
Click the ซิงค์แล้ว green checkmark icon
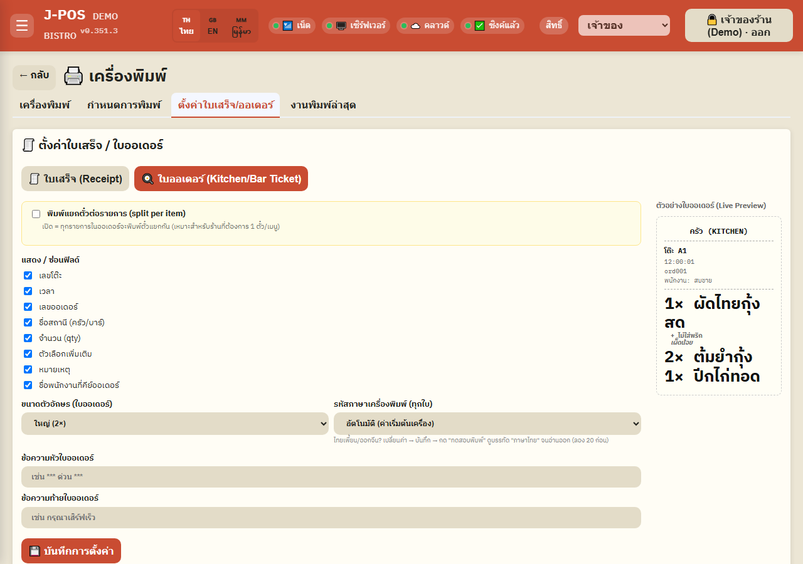(x=480, y=26)
